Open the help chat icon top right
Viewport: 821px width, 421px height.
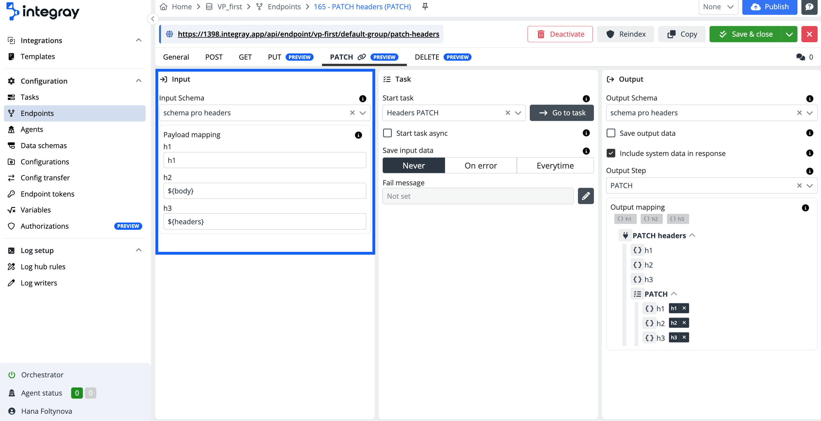pos(809,7)
